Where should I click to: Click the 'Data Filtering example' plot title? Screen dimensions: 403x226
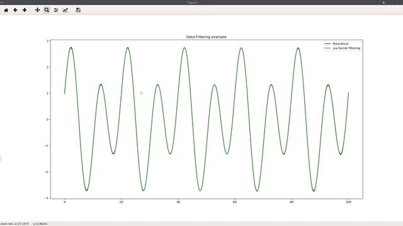(207, 37)
